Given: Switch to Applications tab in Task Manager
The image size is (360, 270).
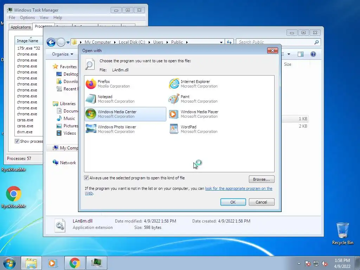Looking at the screenshot, I should [x=21, y=27].
